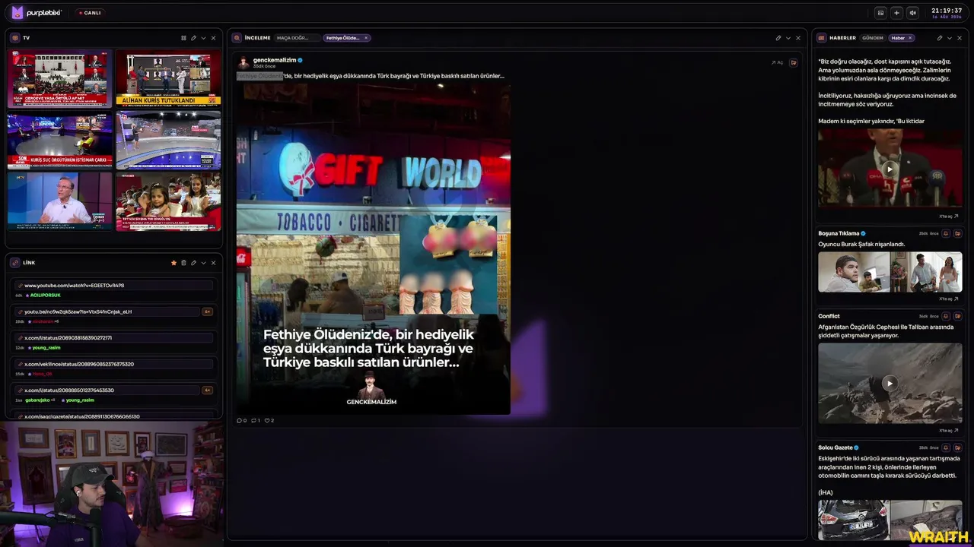This screenshot has height=547, width=974.
Task: Collapse the İNCELEME panel with chevron
Action: coord(788,38)
